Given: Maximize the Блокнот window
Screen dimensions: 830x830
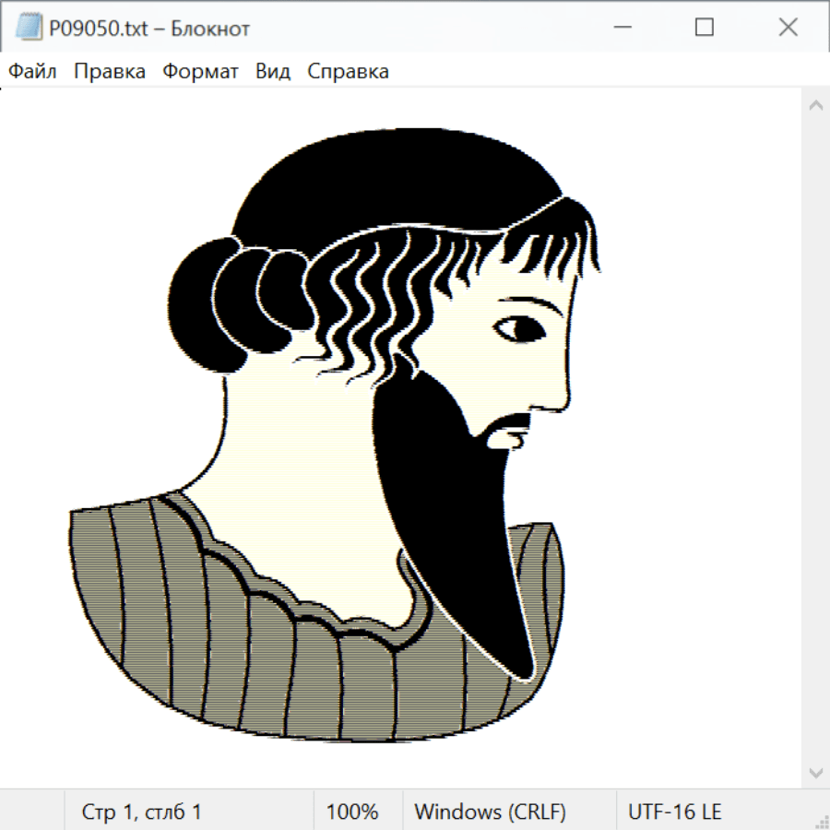Looking at the screenshot, I should tap(704, 28).
